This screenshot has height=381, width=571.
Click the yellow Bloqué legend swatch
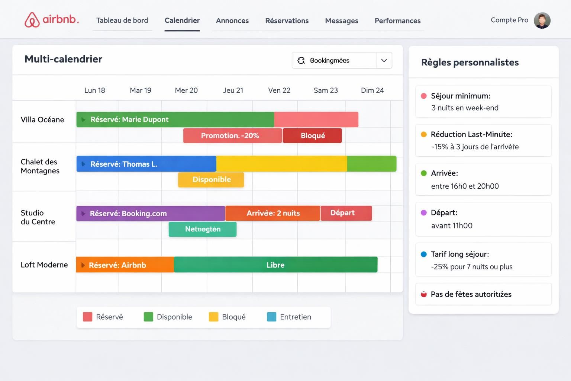[213, 317]
